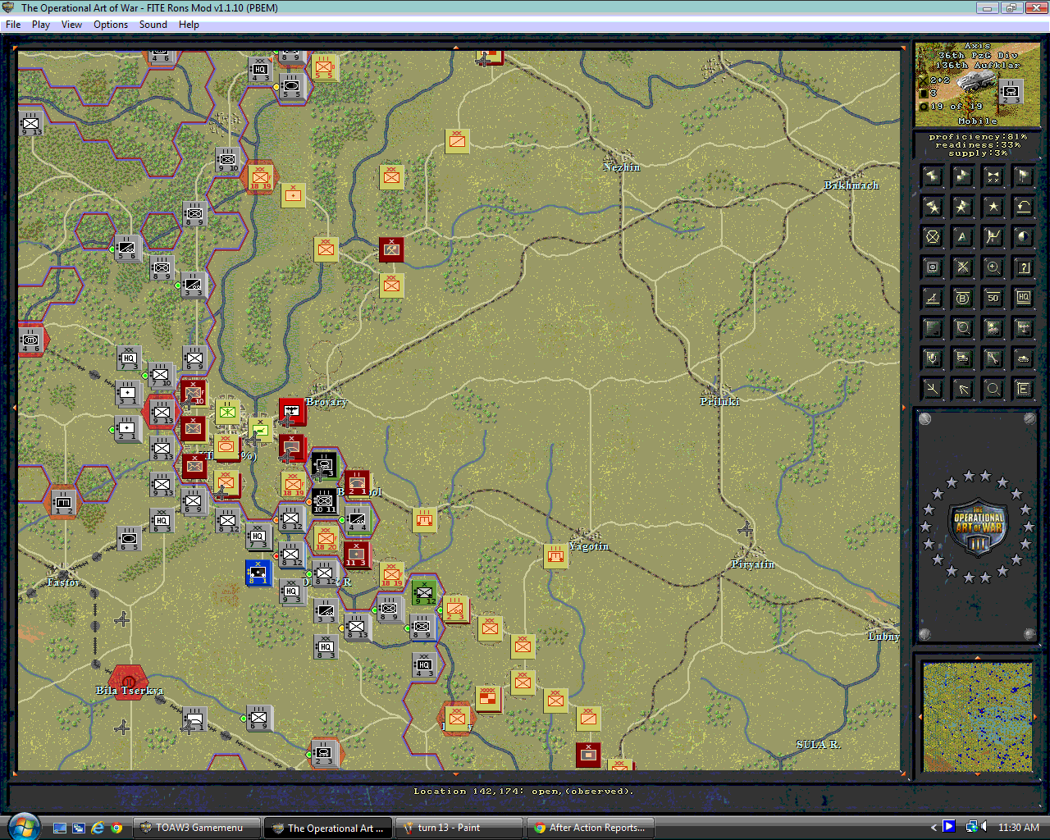This screenshot has height=840, width=1050.
Task: Click the left arrow with star icon
Action: coord(932,206)
